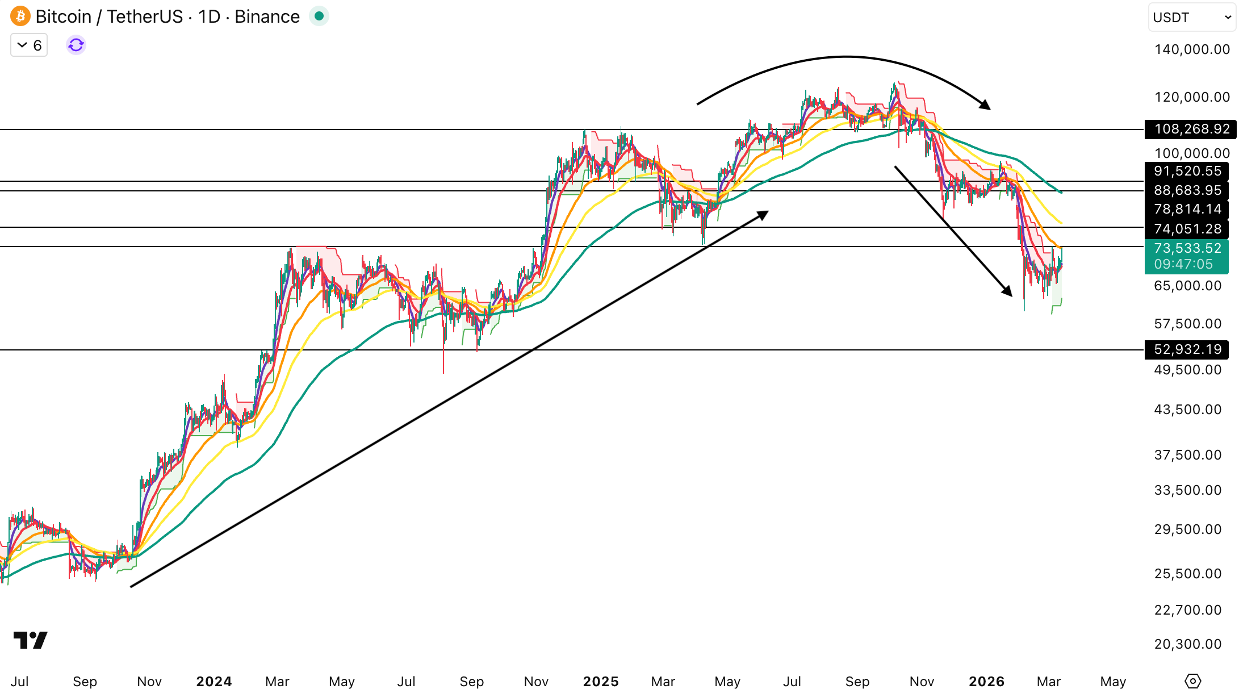Expand the 6 indicators legend chevron

click(22, 45)
